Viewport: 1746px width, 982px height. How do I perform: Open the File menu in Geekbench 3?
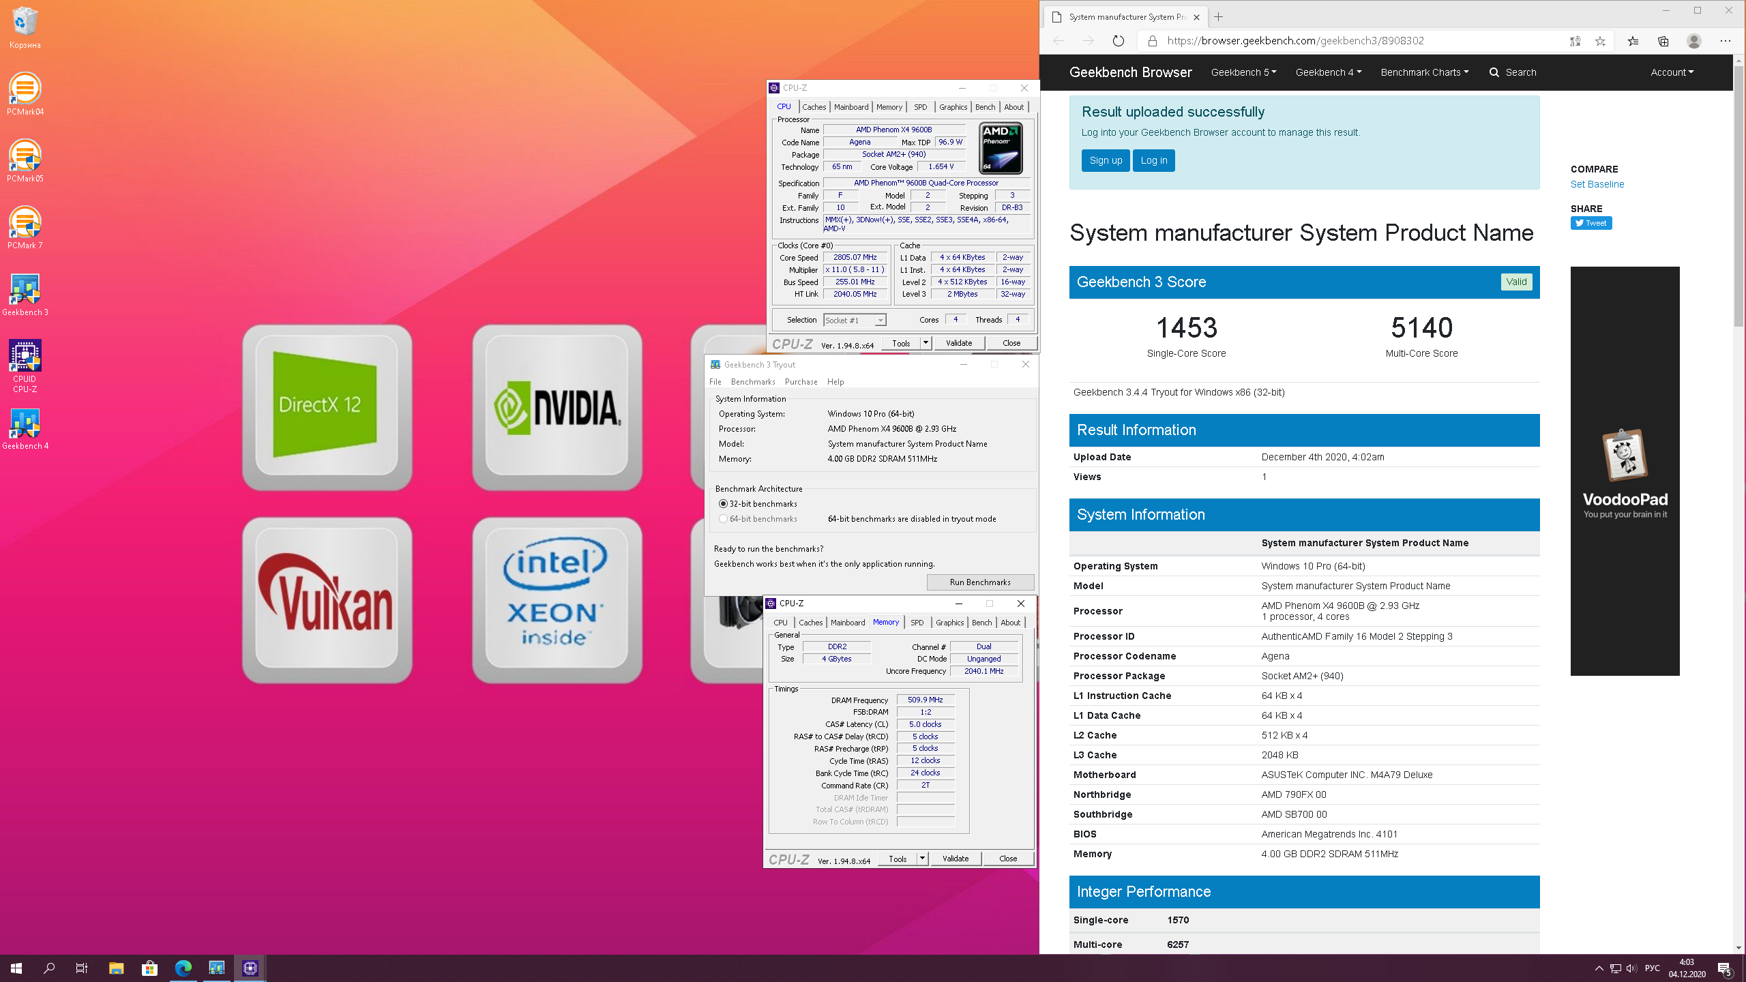point(715,382)
